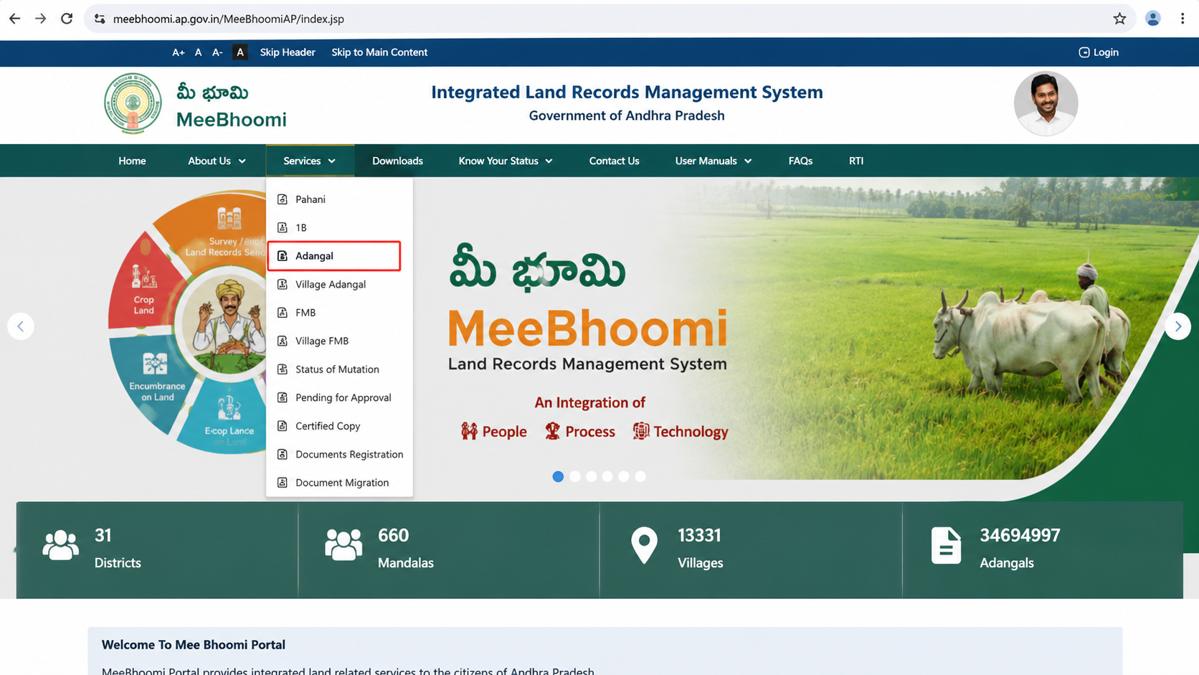Show previous slide with left arrow
Viewport: 1199px width, 675px height.
click(x=21, y=326)
